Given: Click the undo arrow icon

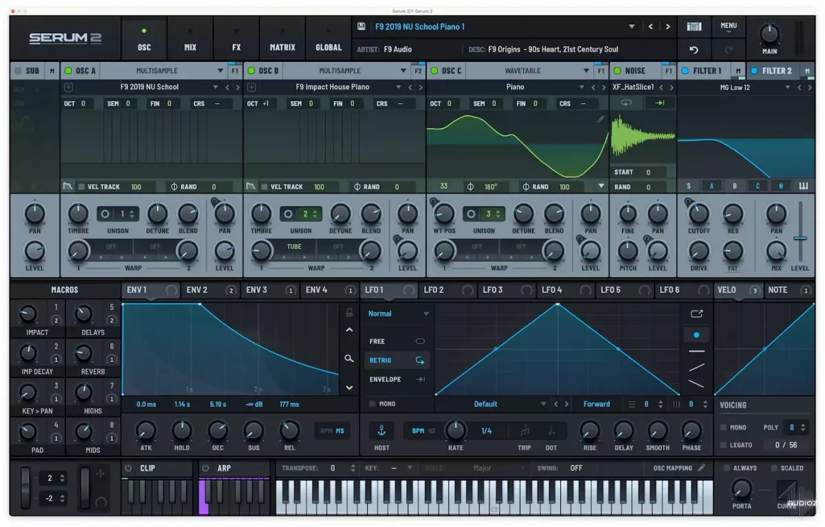Looking at the screenshot, I should (x=694, y=50).
